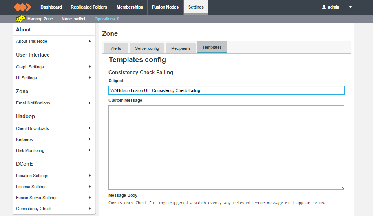Click the admin user silhouette icon
The image size is (373, 216).
[324, 7]
